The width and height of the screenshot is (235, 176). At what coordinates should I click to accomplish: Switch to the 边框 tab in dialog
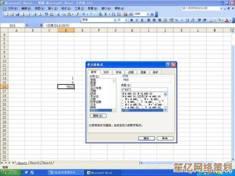pos(131,72)
